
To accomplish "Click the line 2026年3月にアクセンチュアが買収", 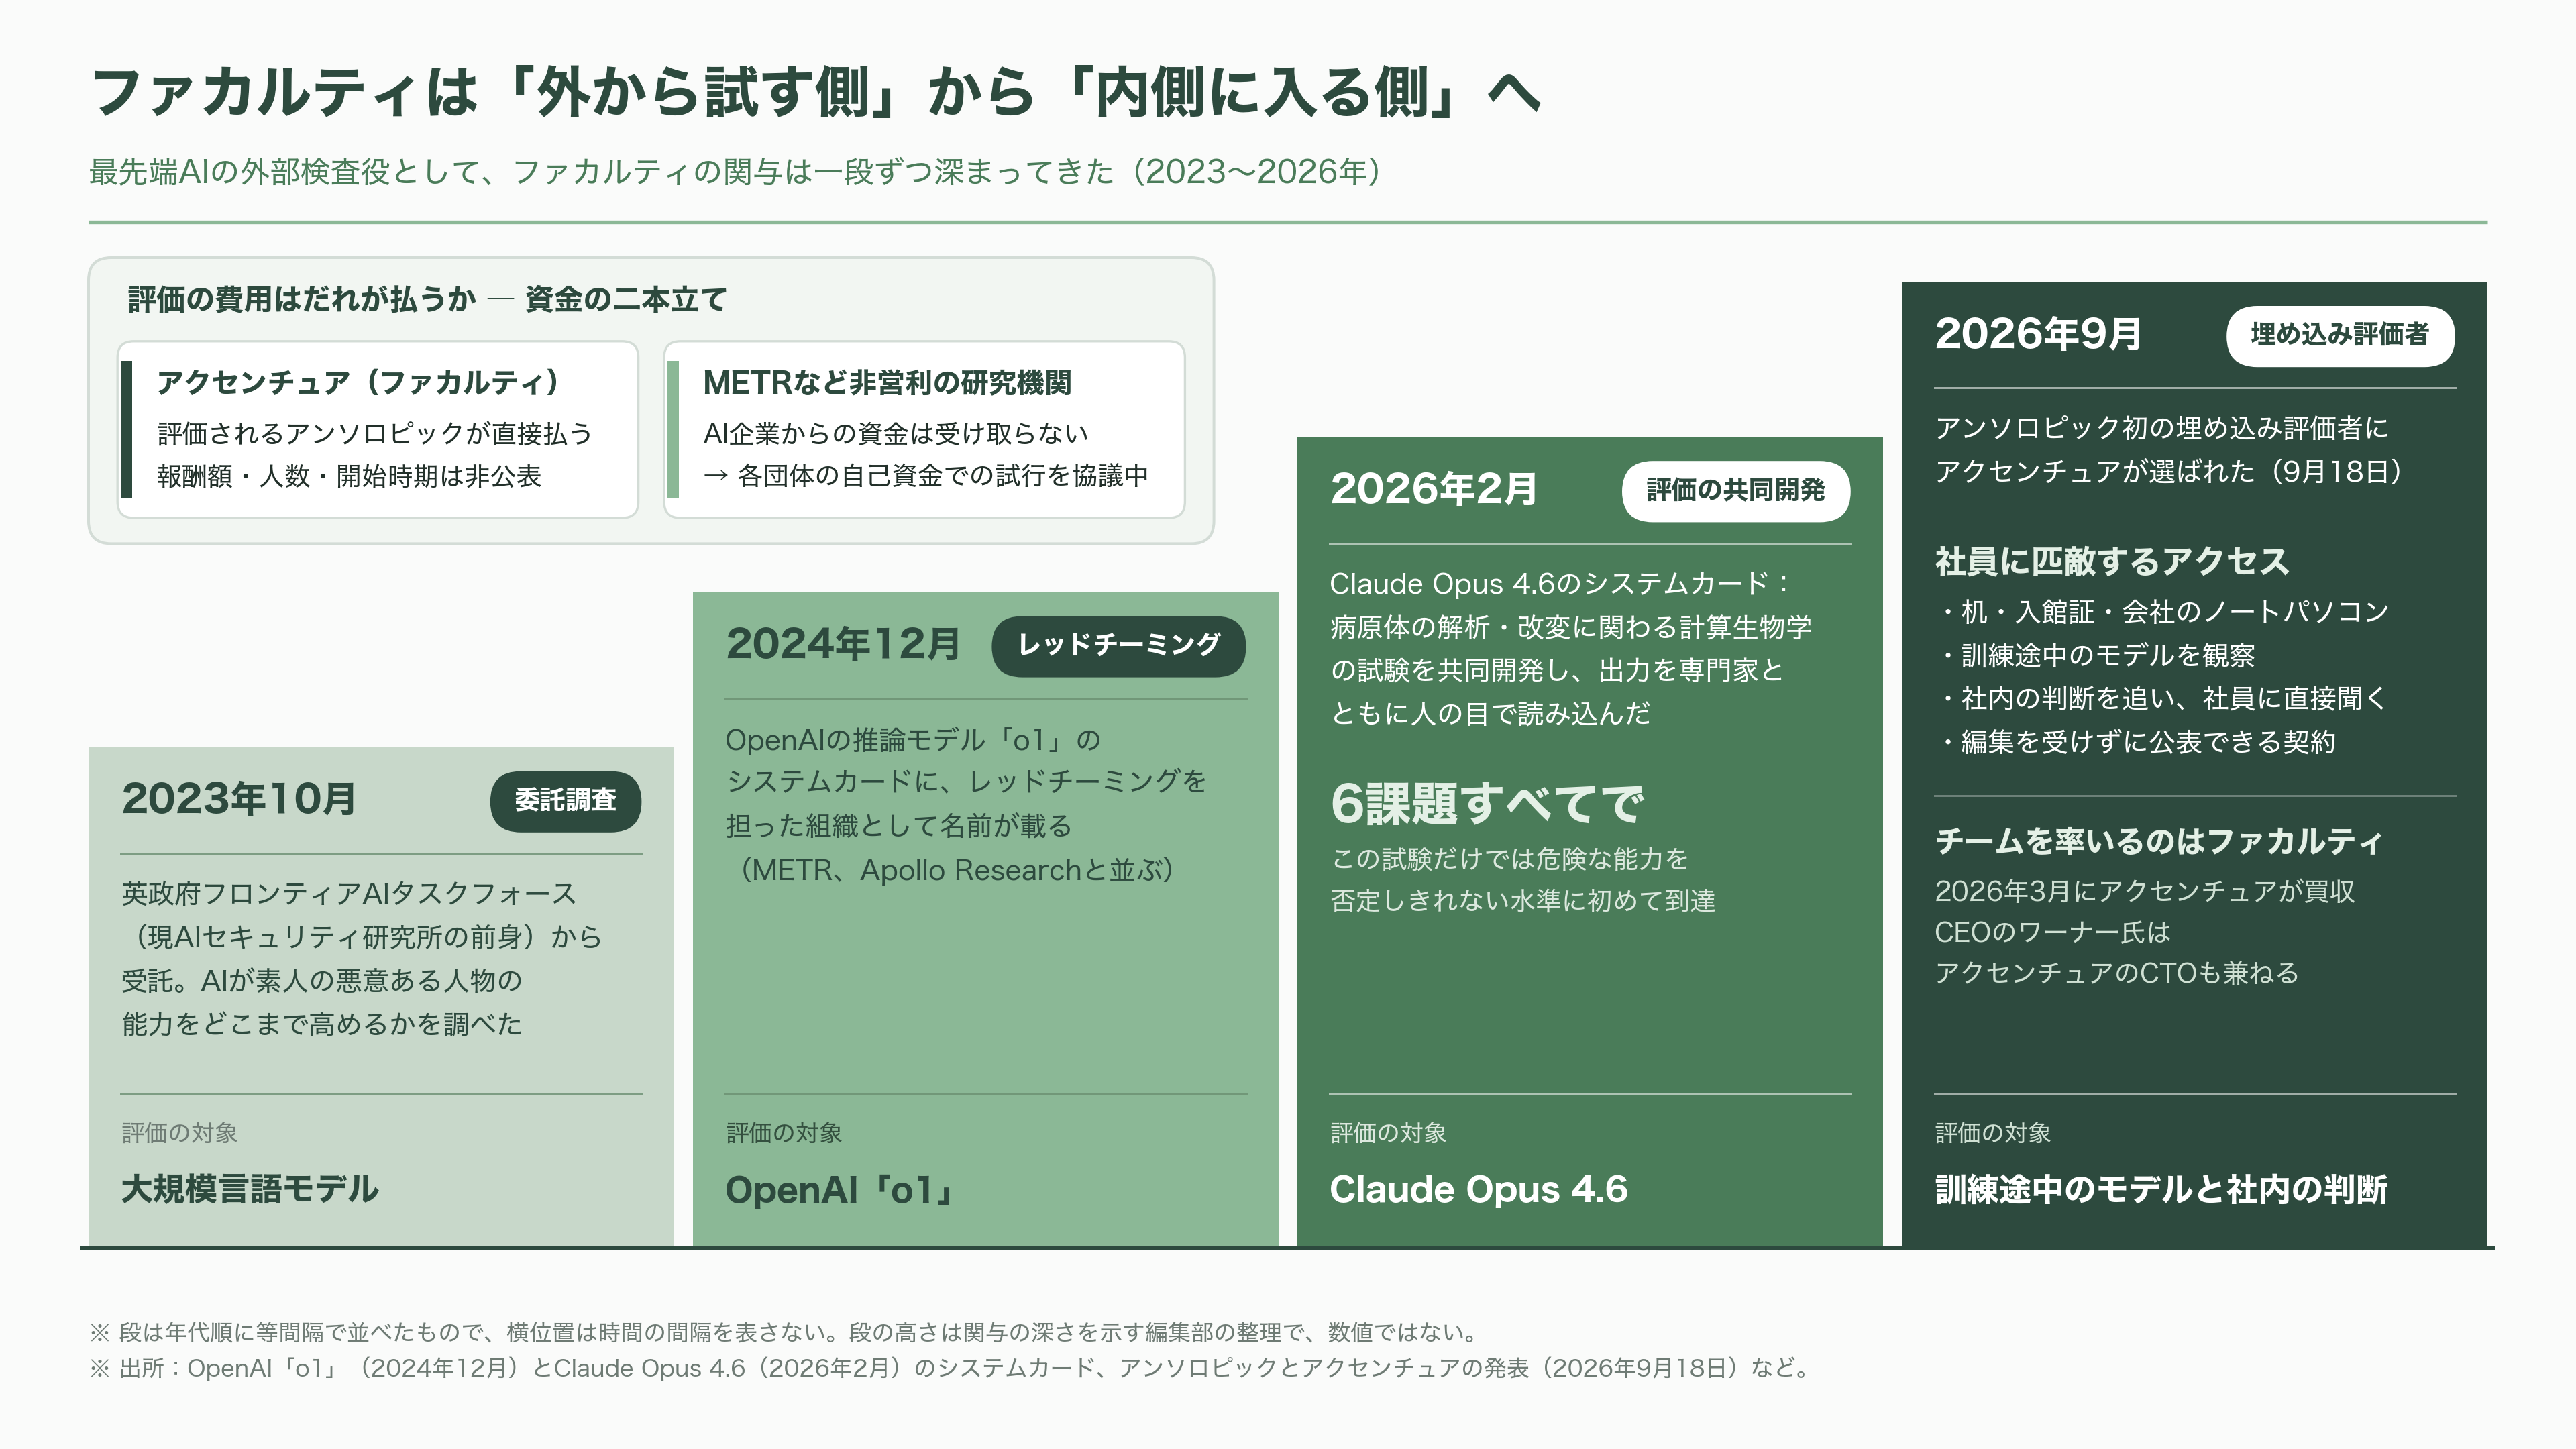I will tap(2145, 891).
